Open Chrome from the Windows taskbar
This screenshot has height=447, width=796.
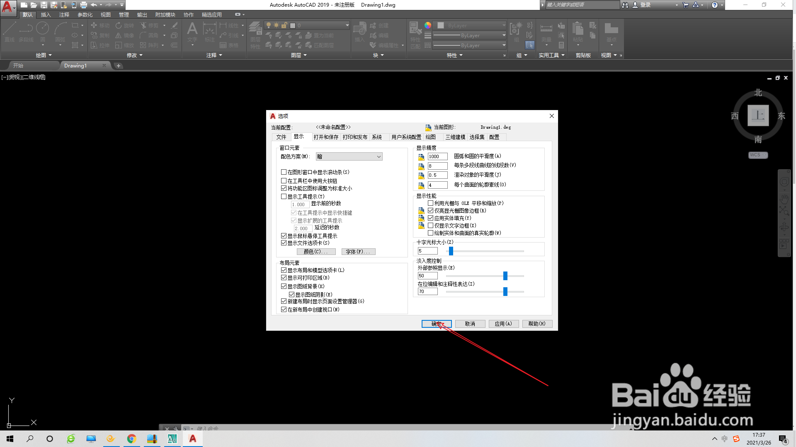pyautogui.click(x=131, y=439)
